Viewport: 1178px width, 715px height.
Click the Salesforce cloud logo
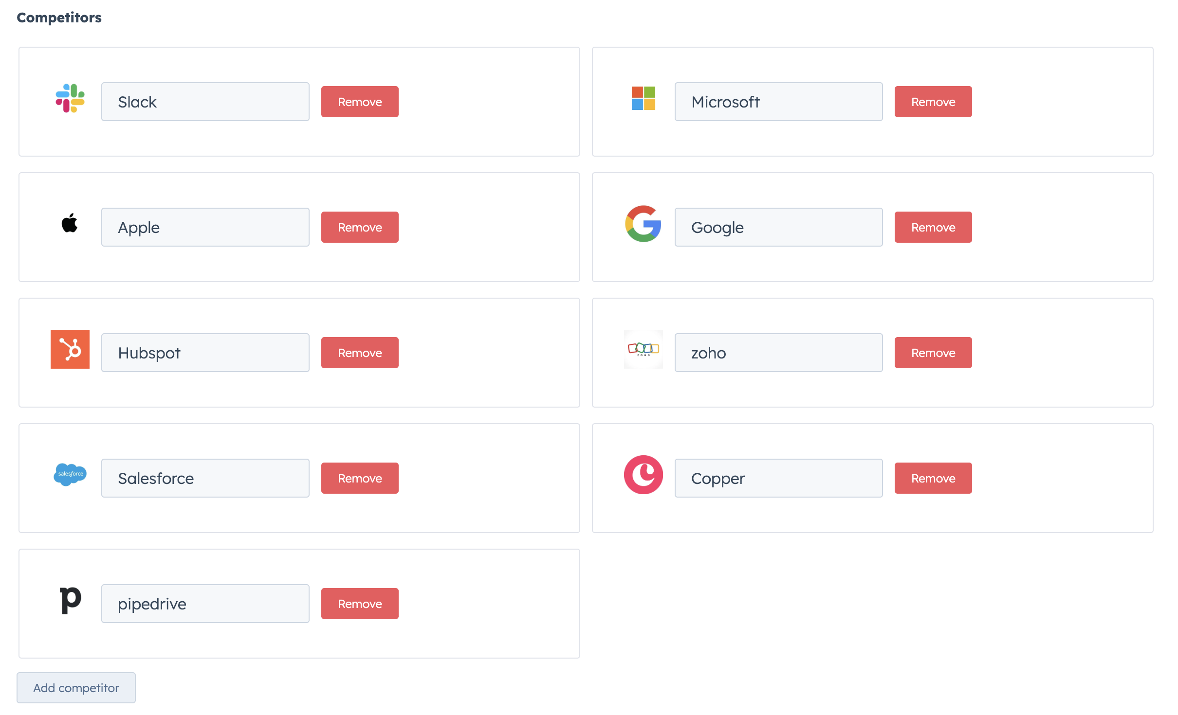pos(70,475)
